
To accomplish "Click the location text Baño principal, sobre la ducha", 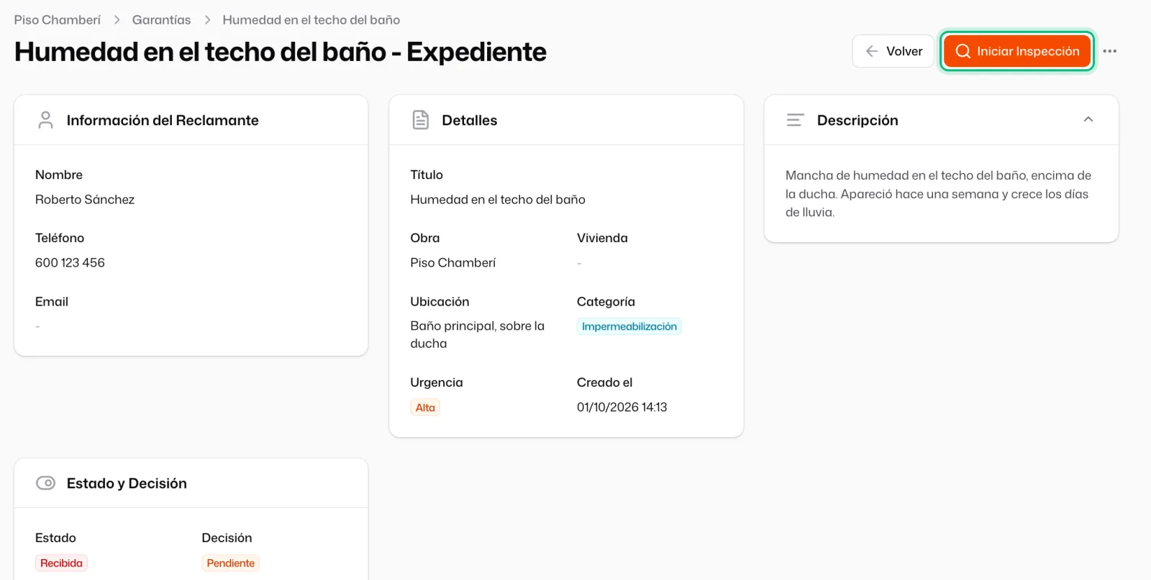I will [478, 335].
